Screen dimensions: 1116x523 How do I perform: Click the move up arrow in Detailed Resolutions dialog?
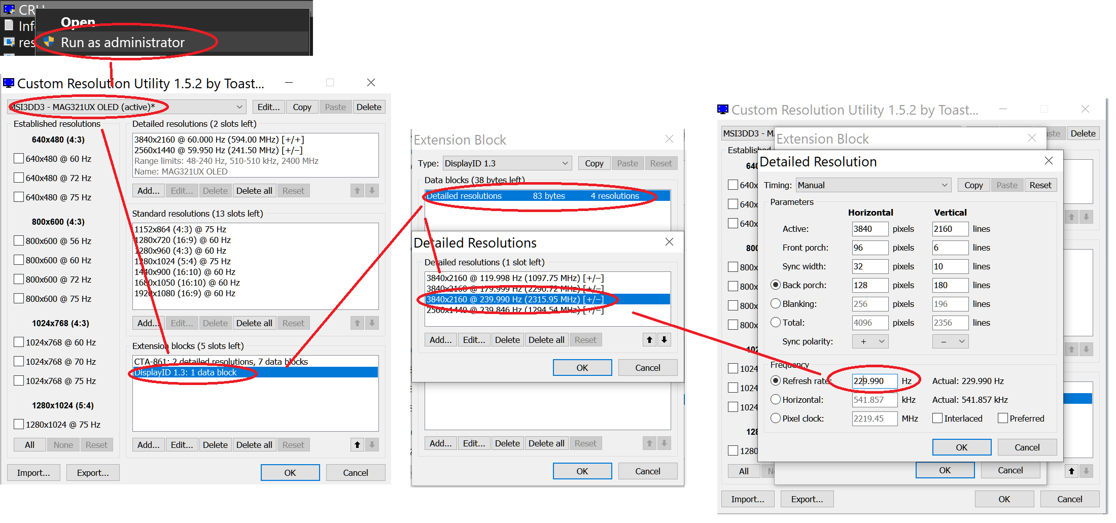(649, 340)
